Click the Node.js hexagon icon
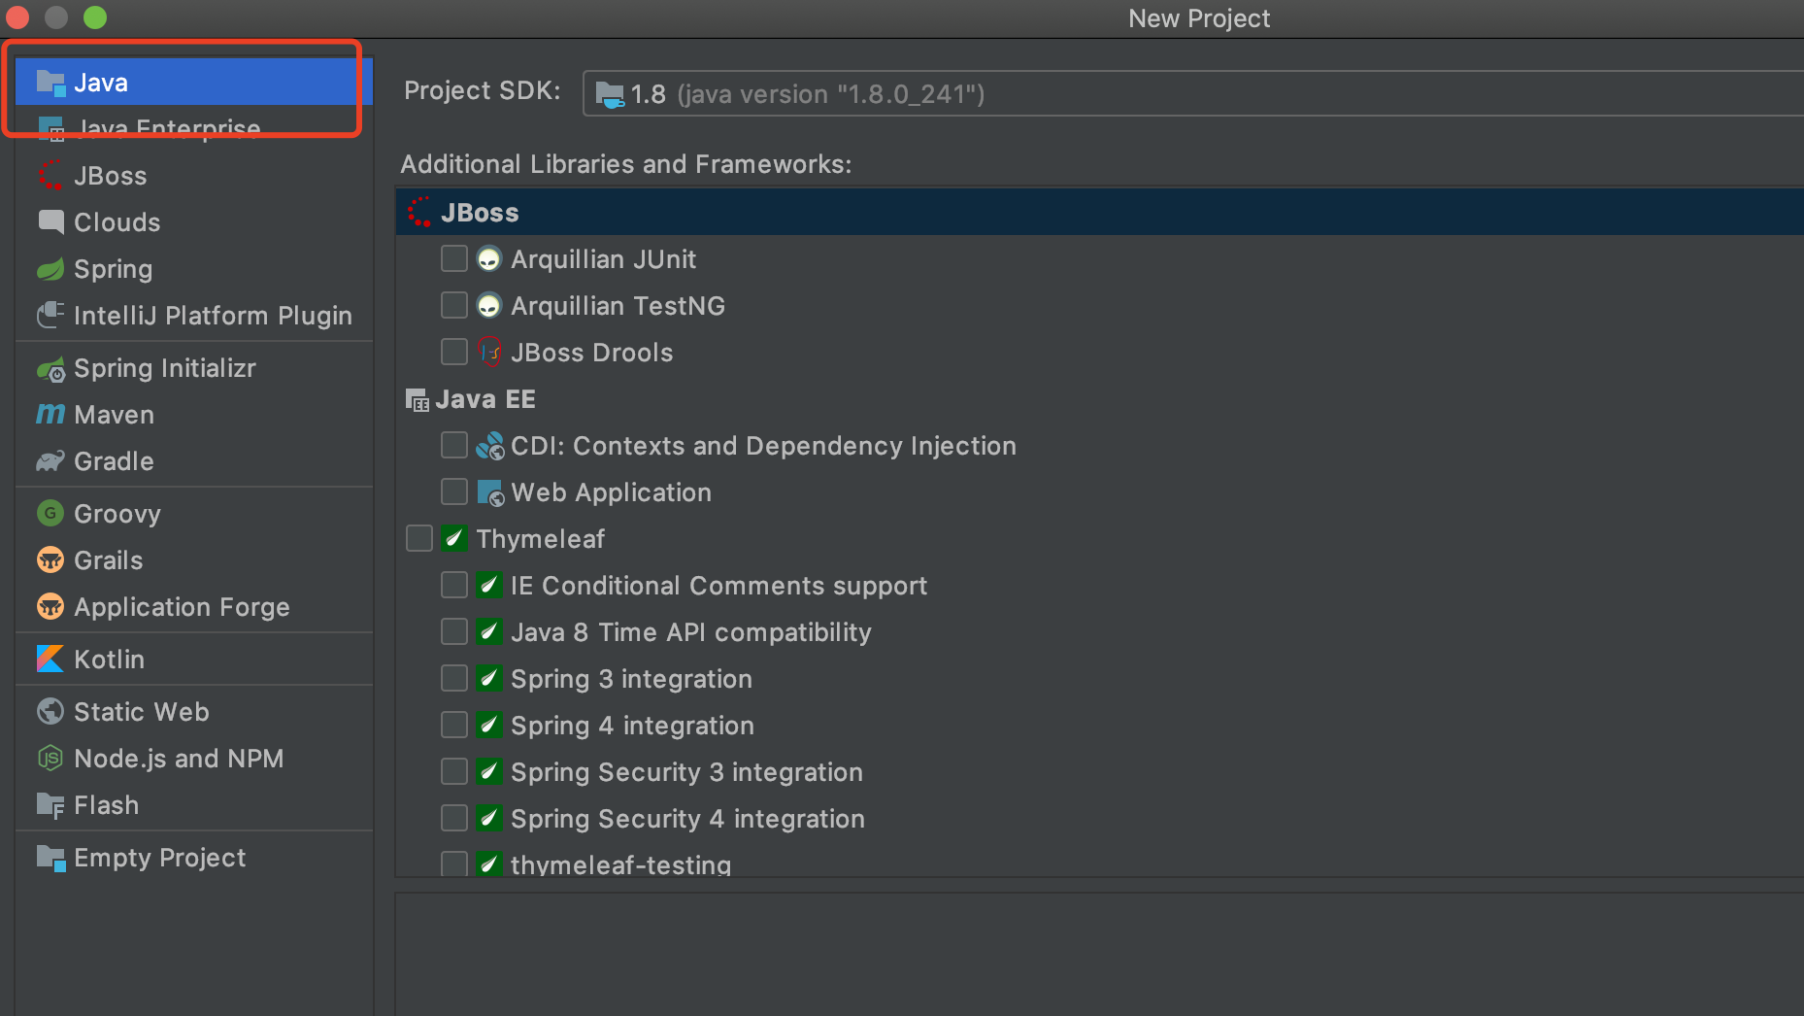 pyautogui.click(x=50, y=759)
